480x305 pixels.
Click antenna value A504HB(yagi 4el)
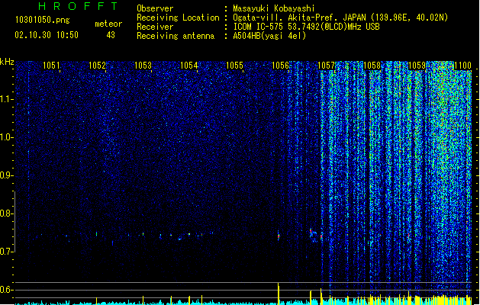pyautogui.click(x=269, y=36)
